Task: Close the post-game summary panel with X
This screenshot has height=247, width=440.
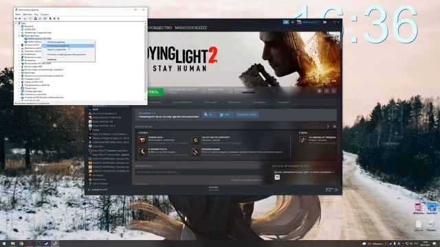Action: pos(335,126)
